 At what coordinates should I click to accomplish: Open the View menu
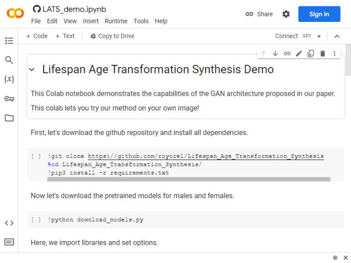point(70,21)
